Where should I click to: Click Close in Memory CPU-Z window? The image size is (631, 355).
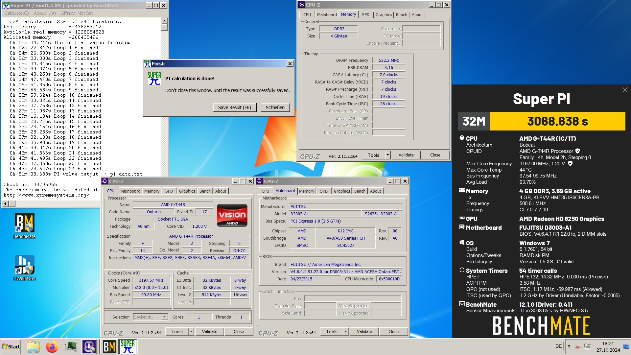[435, 155]
